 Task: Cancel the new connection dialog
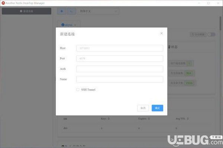(143, 108)
